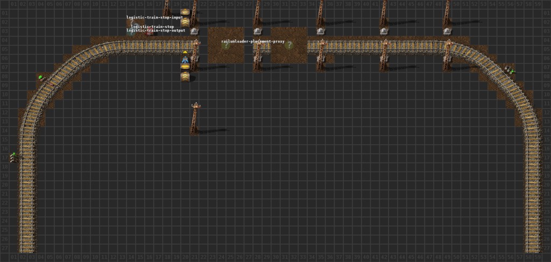Click the green question mark in column 24
The width and height of the screenshot is (551, 262).
click(226, 45)
